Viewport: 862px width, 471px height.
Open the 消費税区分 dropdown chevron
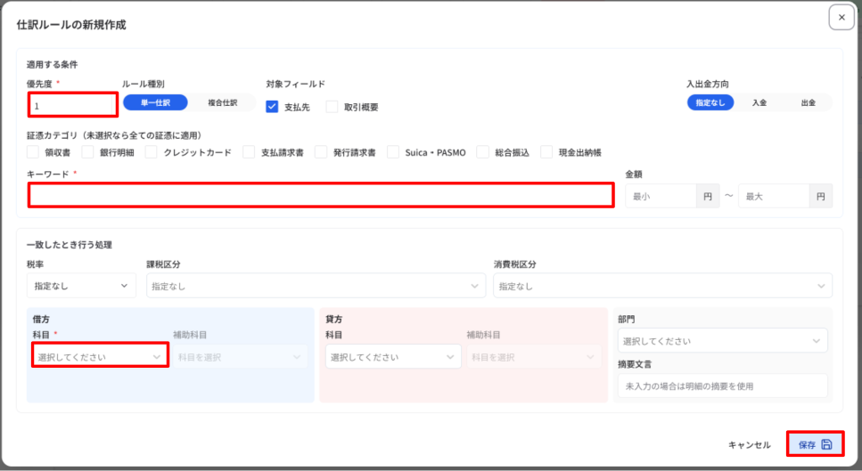pyautogui.click(x=821, y=286)
